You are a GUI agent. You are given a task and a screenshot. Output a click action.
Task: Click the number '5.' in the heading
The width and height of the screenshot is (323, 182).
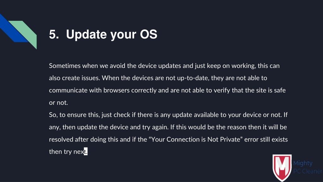54,34
